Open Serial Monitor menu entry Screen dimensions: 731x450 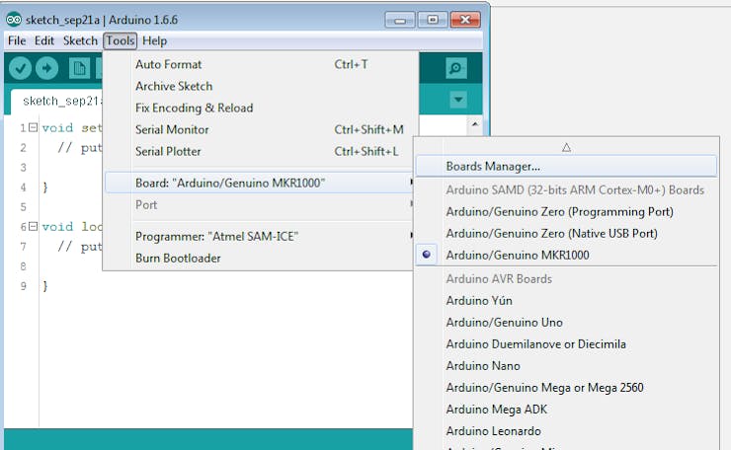click(259, 129)
